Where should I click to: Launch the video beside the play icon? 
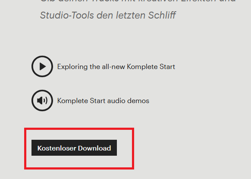click(116, 66)
